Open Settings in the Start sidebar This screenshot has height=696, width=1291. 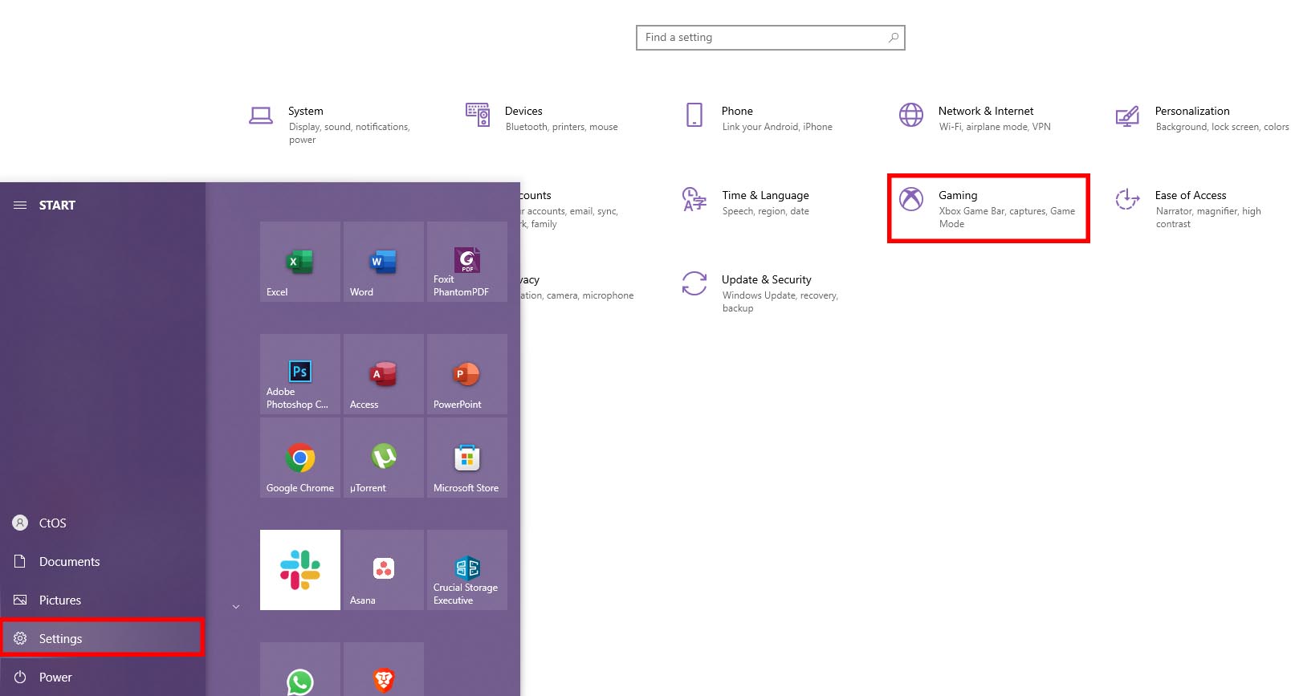click(x=61, y=639)
